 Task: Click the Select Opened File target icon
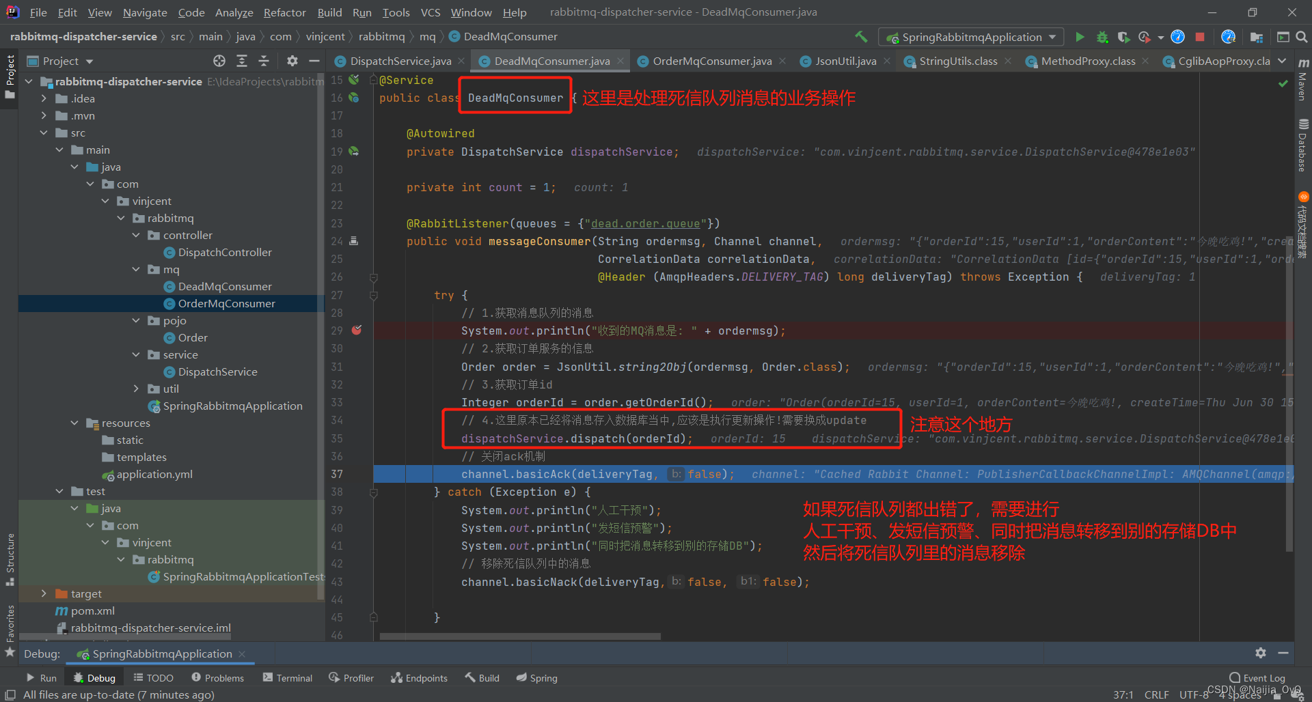click(x=219, y=61)
